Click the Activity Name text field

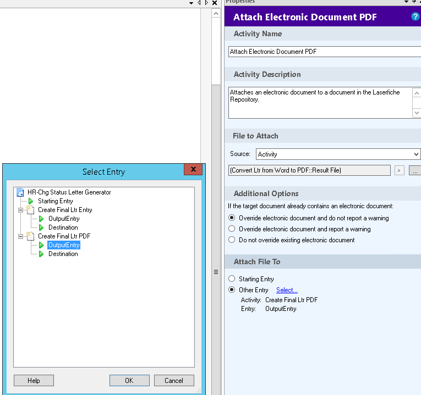(x=324, y=52)
